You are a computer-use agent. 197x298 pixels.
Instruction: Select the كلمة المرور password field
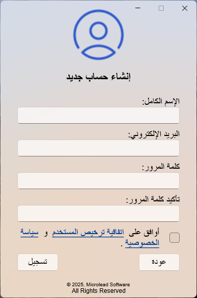98,181
